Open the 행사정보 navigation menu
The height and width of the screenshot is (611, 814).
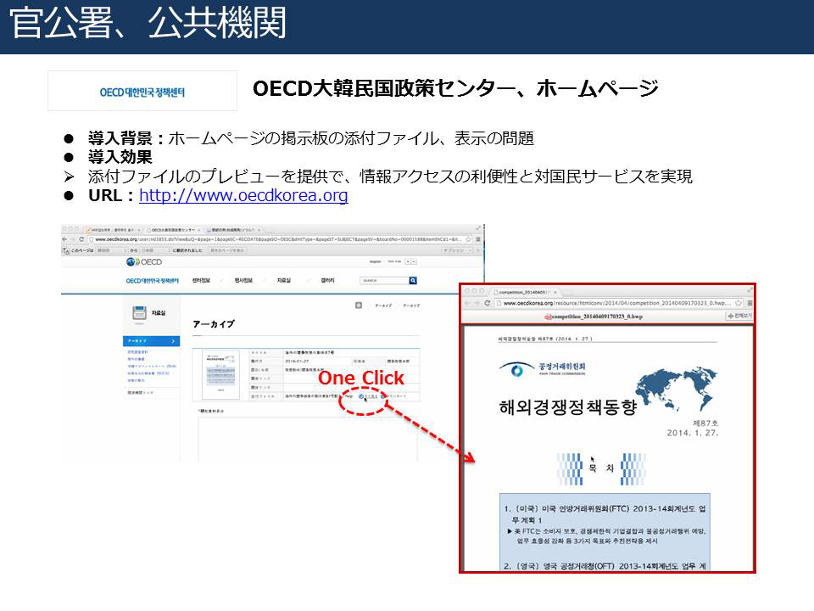pyautogui.click(x=243, y=281)
